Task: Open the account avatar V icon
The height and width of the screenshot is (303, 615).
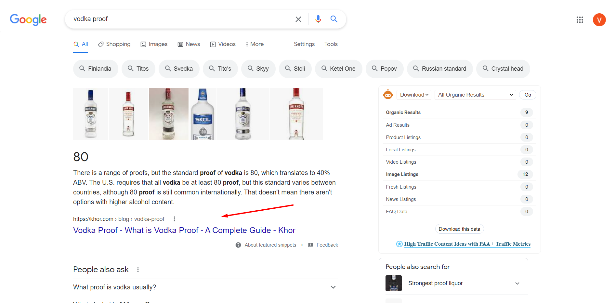Action: point(599,20)
